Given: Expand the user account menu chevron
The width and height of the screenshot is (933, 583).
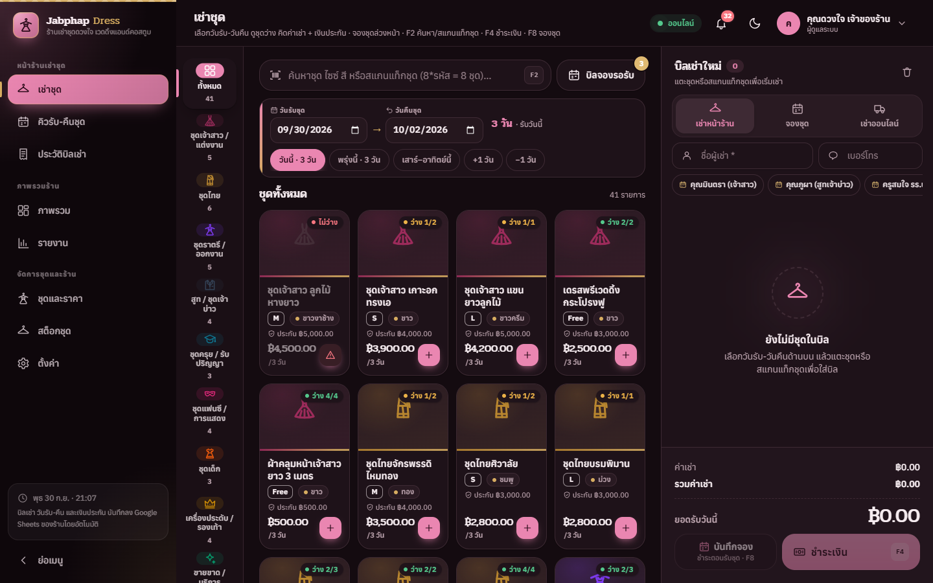Looking at the screenshot, I should click(902, 23).
